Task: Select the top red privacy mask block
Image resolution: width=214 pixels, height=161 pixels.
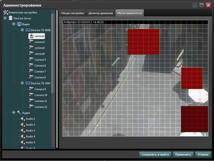Action: (143, 42)
